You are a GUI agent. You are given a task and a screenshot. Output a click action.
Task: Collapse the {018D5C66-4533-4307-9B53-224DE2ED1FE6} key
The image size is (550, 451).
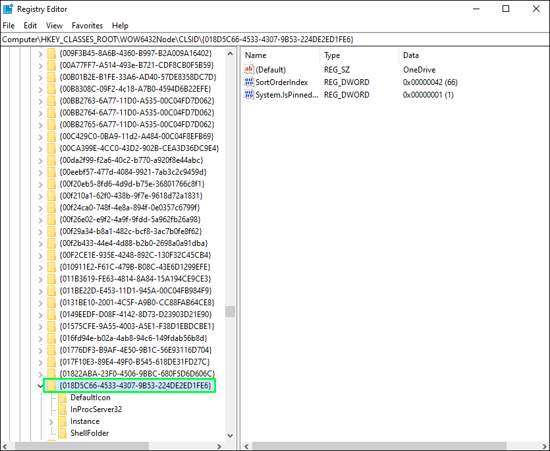point(40,386)
